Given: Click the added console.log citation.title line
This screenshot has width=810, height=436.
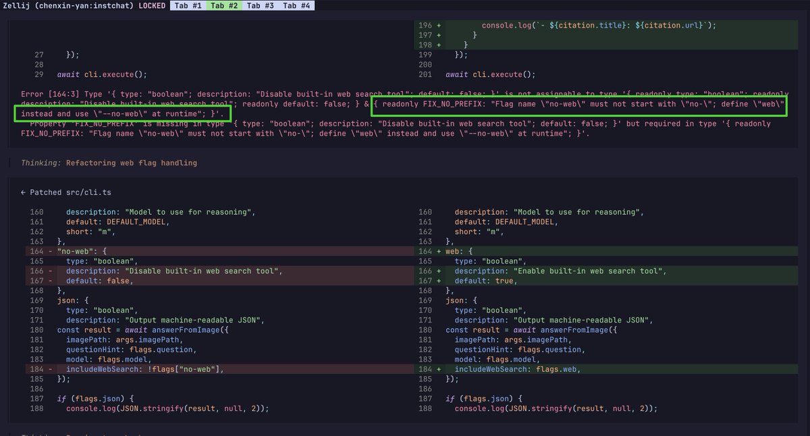Looking at the screenshot, I should tap(599, 25).
